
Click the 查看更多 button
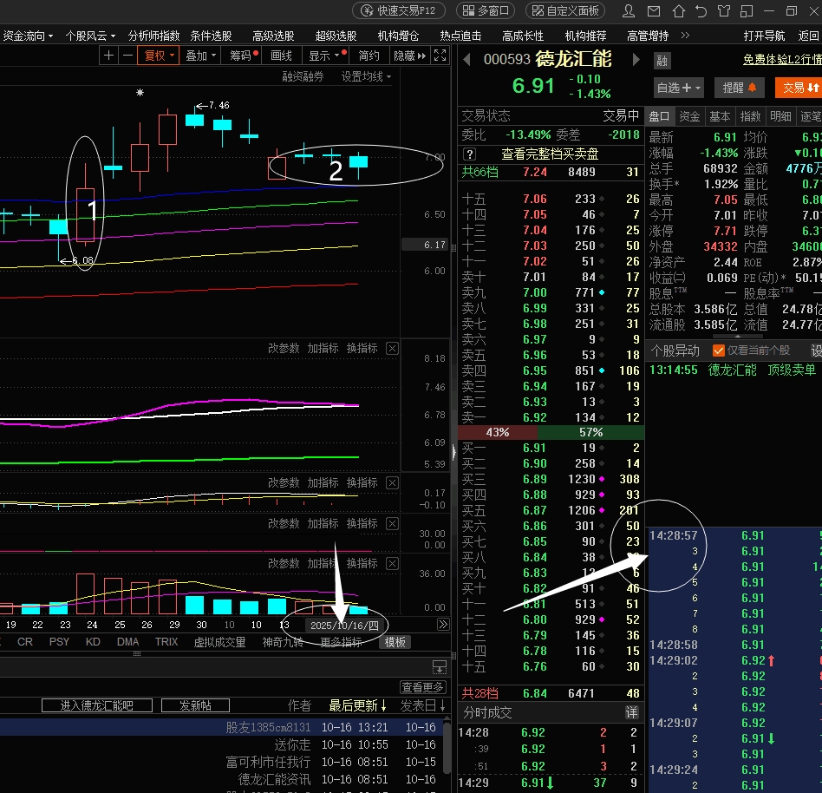pos(422,687)
